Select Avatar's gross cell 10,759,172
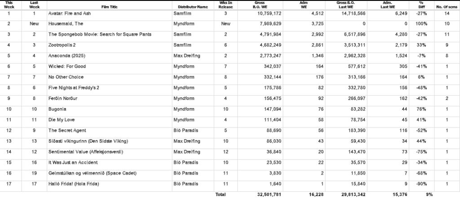Viewport: 460px width, 198px height. point(268,14)
